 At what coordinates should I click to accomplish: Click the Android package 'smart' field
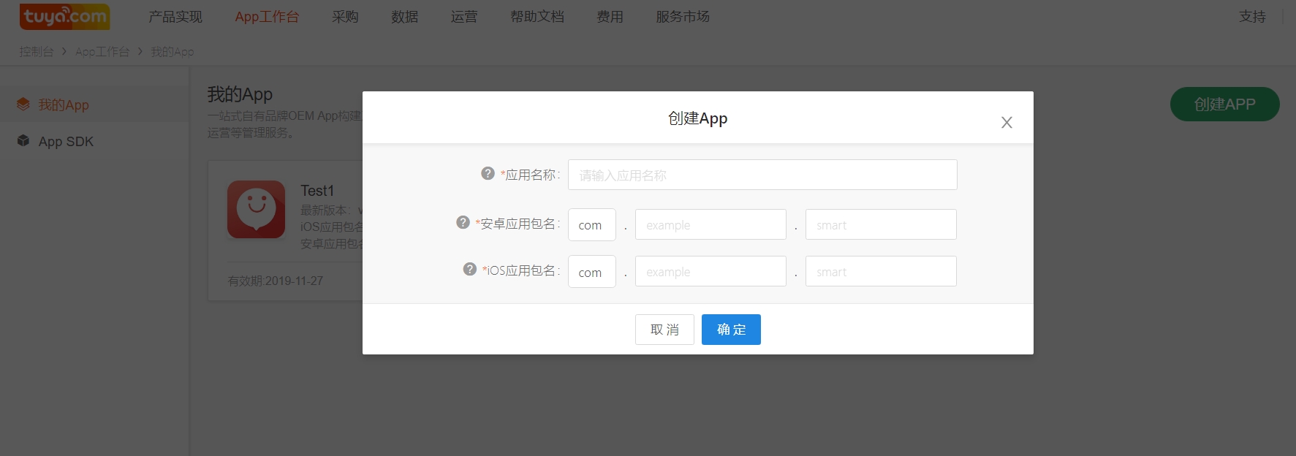click(880, 225)
